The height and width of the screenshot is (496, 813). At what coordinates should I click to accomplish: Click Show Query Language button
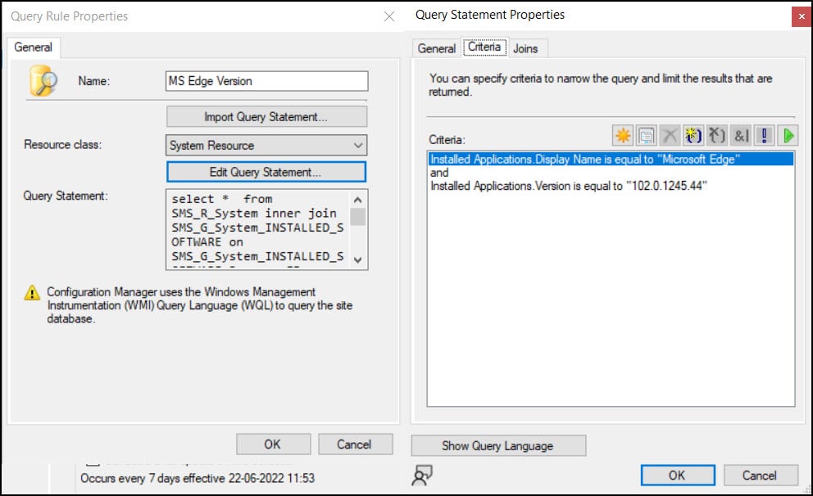coord(498,446)
